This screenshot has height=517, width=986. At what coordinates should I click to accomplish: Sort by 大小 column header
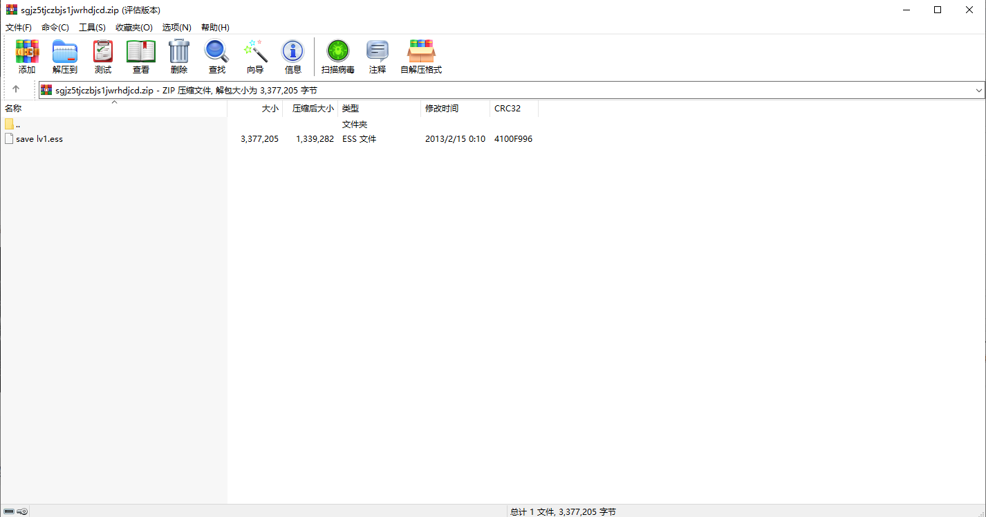[255, 109]
